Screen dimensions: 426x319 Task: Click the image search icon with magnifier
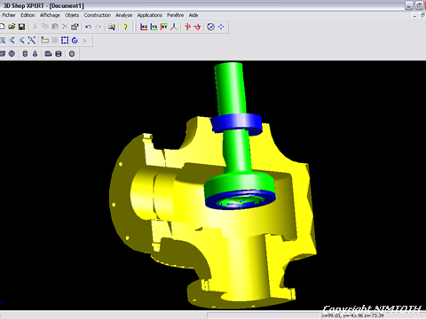click(x=112, y=27)
